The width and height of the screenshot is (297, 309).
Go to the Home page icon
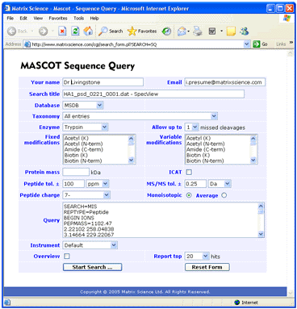[88, 31]
